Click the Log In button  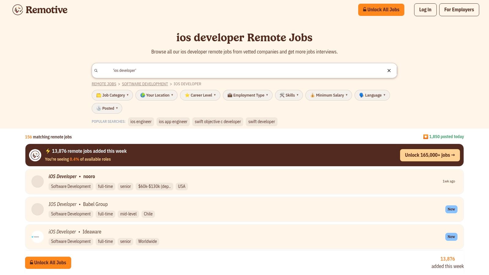[x=425, y=10]
